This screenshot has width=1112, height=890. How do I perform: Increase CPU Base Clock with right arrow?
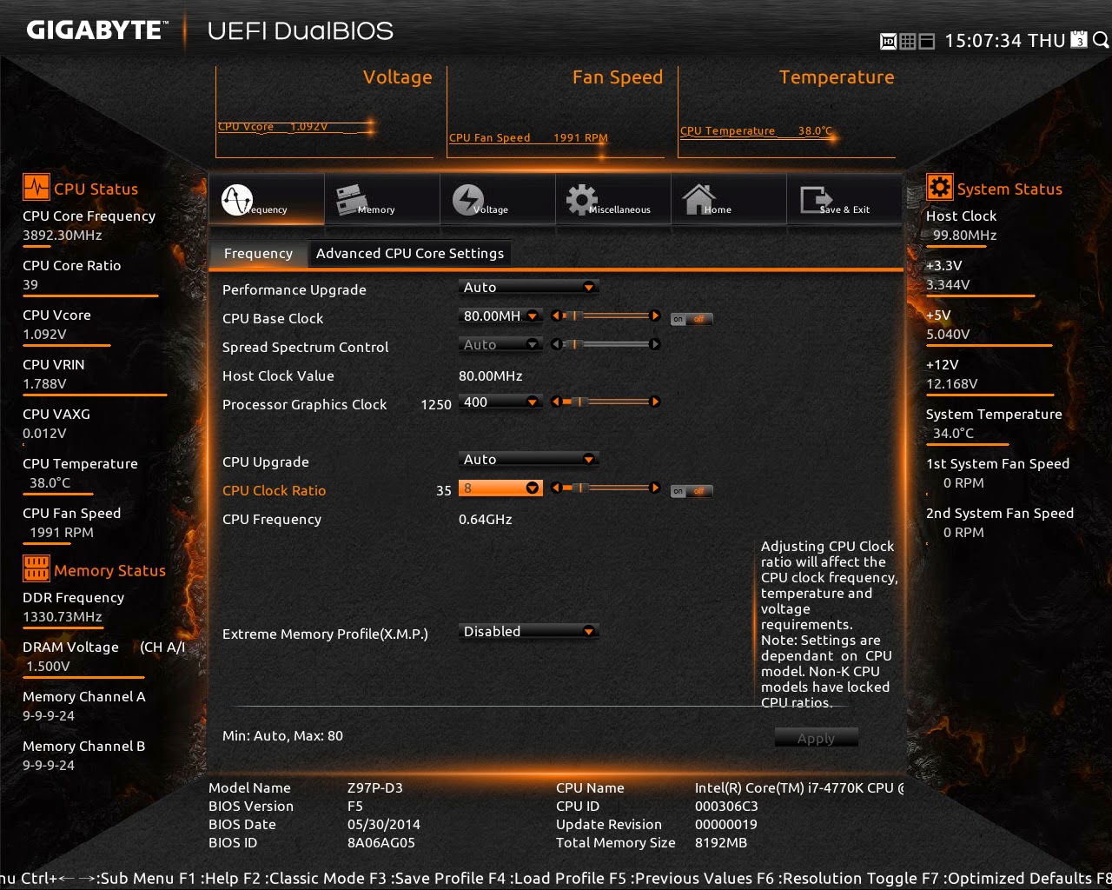pyautogui.click(x=656, y=316)
